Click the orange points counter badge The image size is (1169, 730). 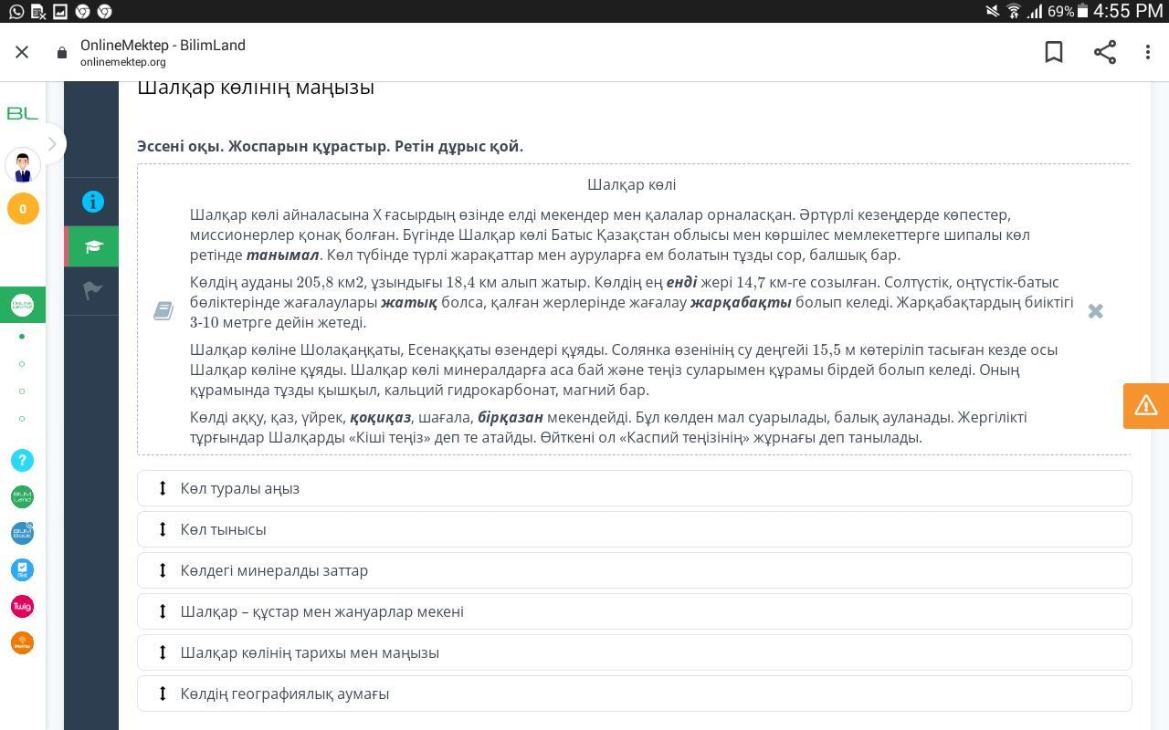tap(23, 209)
